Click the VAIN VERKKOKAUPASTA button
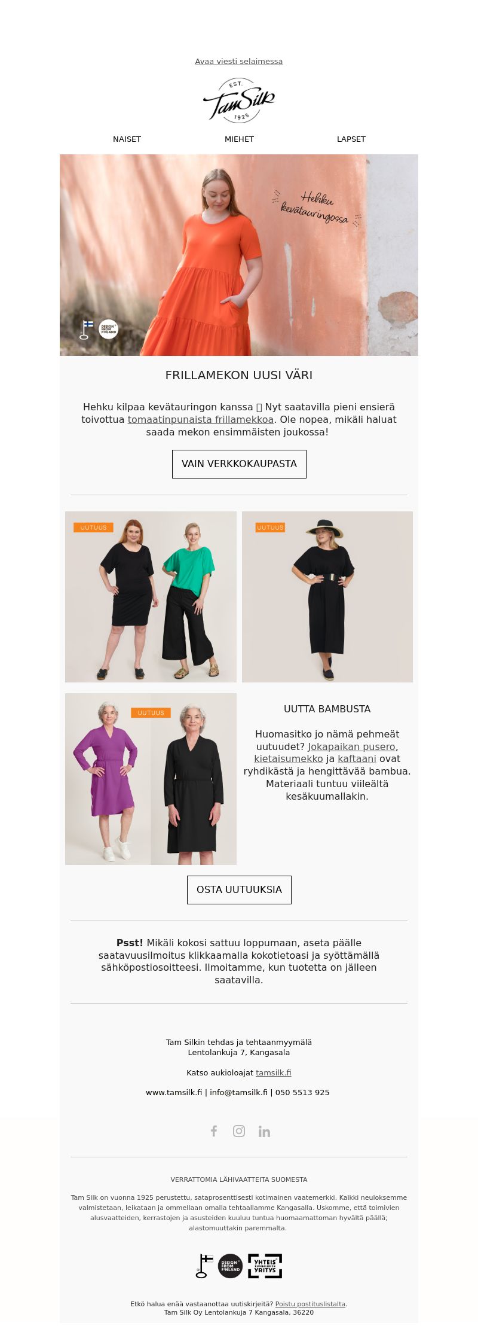The image size is (478, 1335). [x=239, y=464]
